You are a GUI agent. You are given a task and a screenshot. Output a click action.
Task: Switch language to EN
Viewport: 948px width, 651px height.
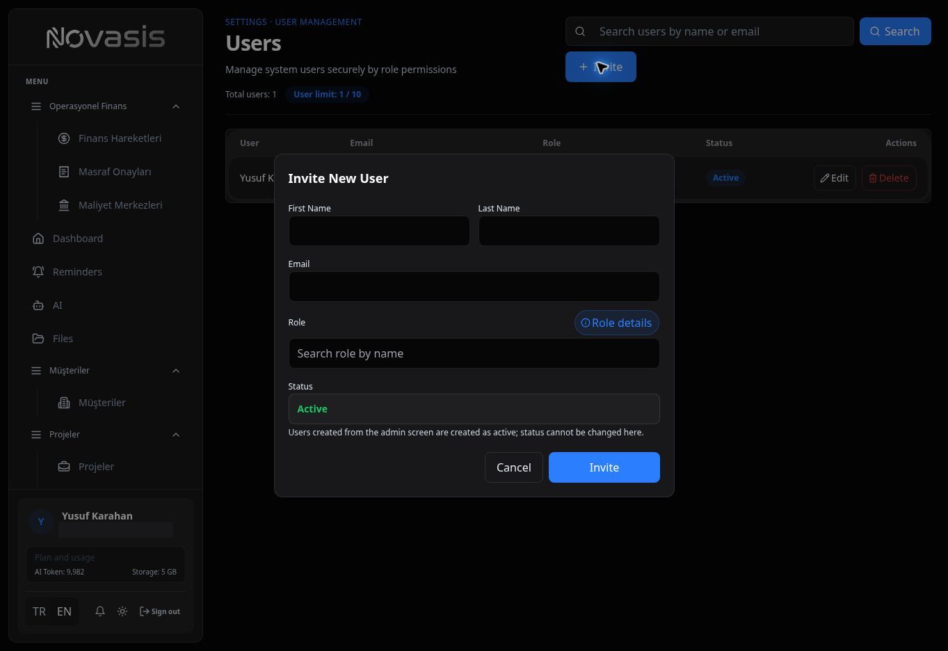pyautogui.click(x=64, y=611)
